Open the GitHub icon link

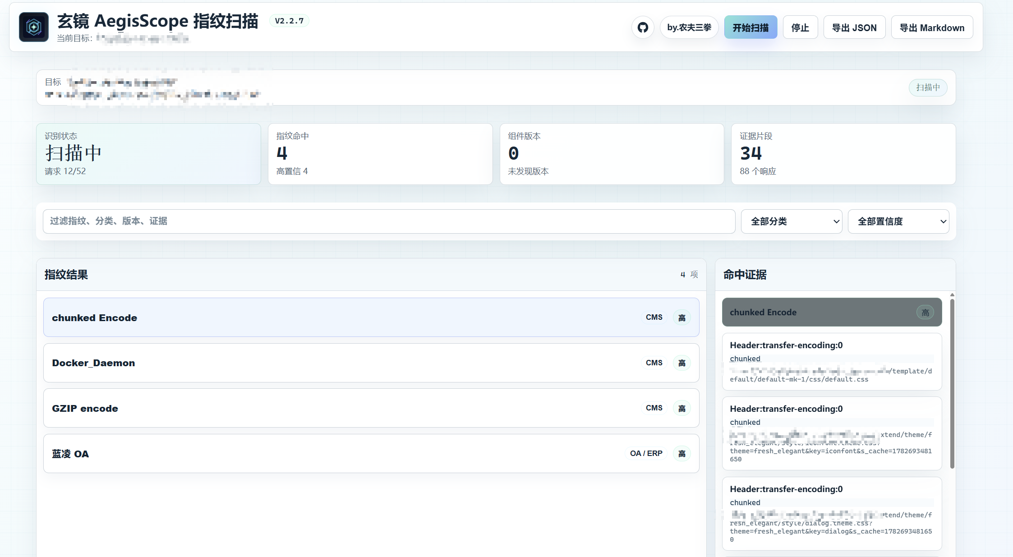(x=643, y=28)
